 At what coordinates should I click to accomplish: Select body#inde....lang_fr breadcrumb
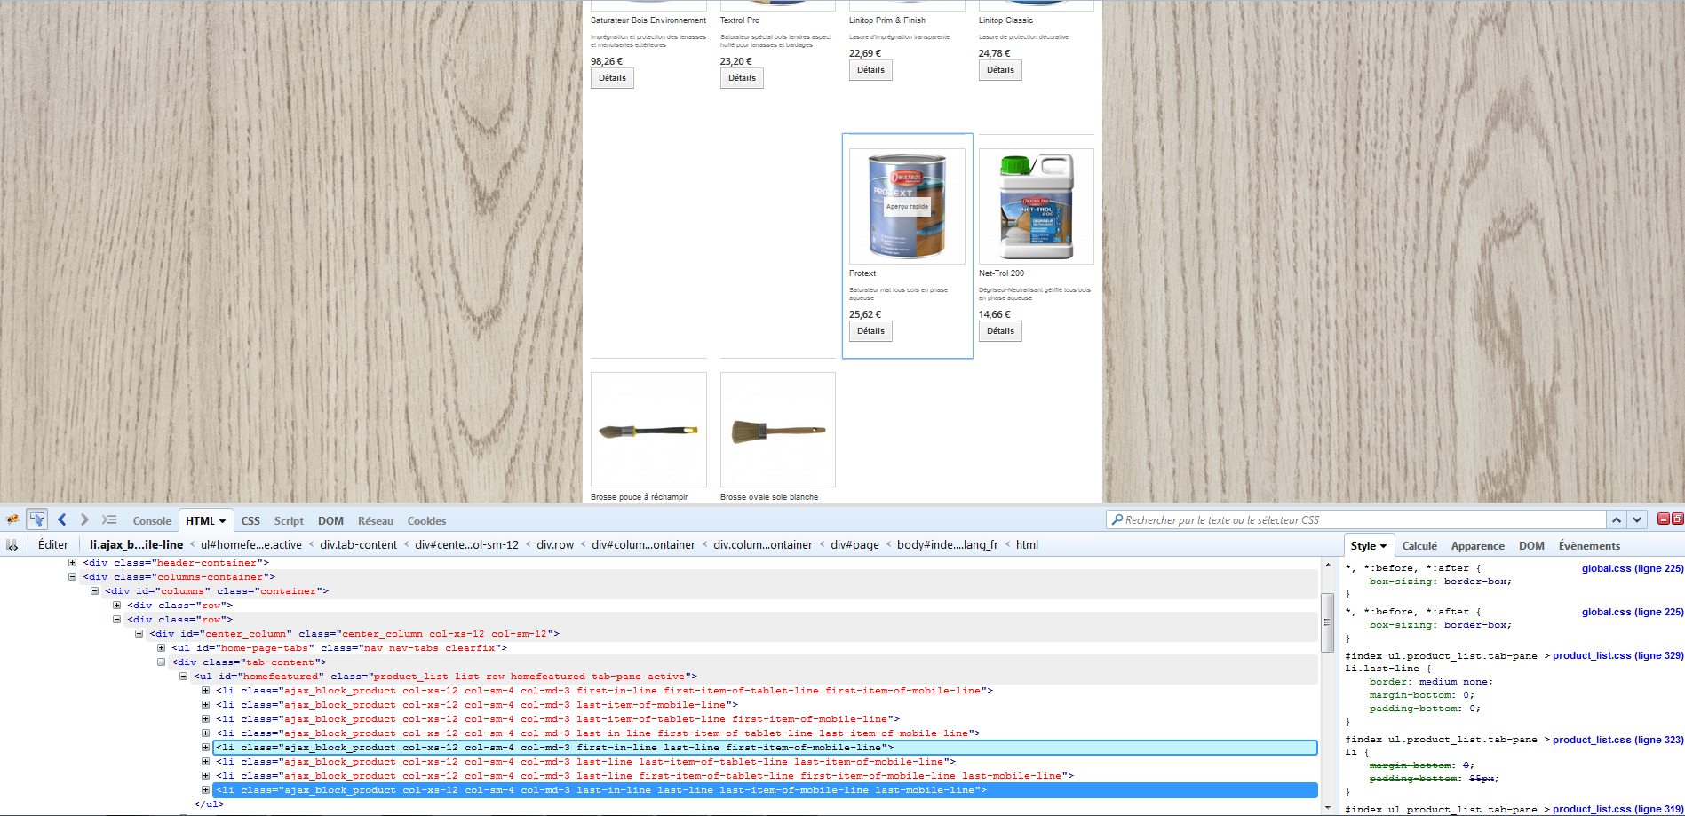tap(948, 545)
